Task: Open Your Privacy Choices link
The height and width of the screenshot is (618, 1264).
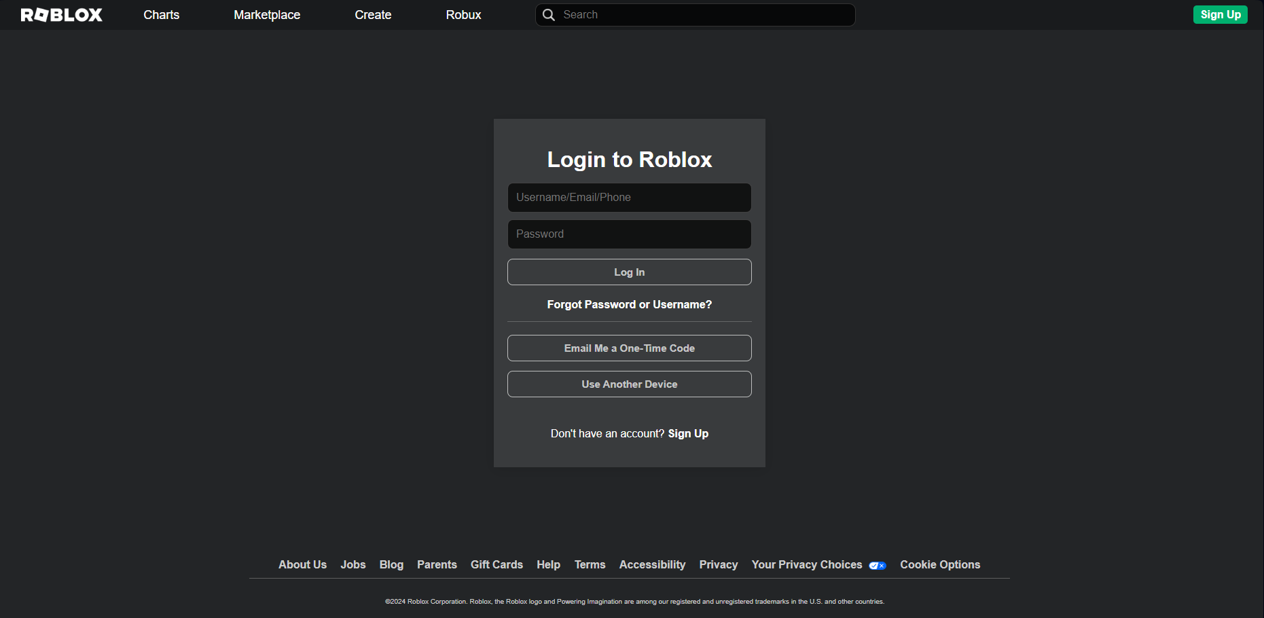Action: [807, 565]
